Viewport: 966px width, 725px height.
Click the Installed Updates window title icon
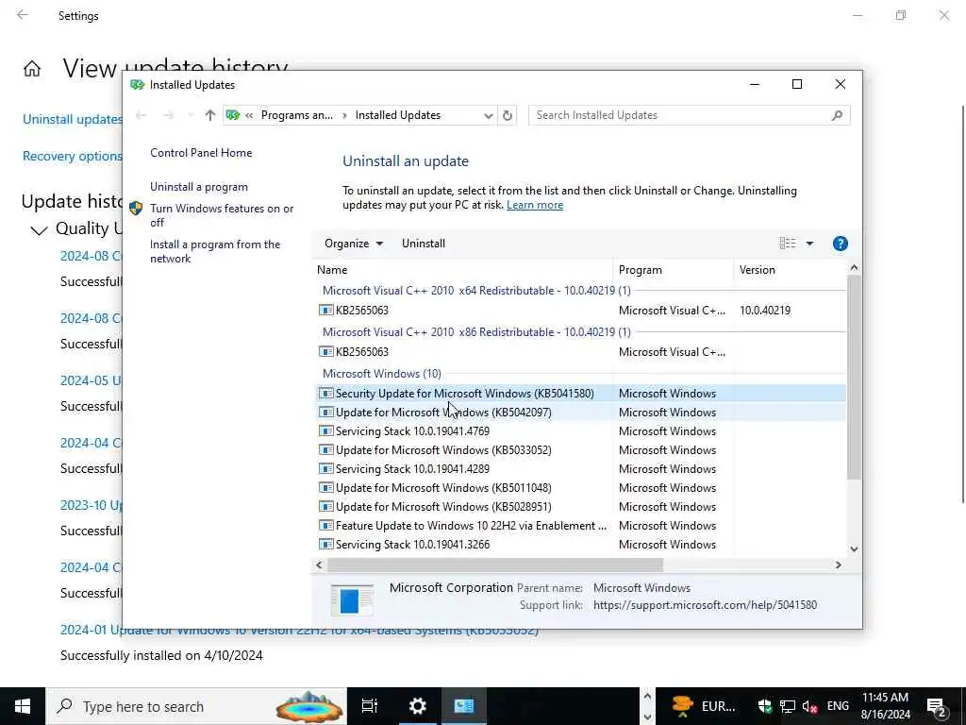(138, 85)
